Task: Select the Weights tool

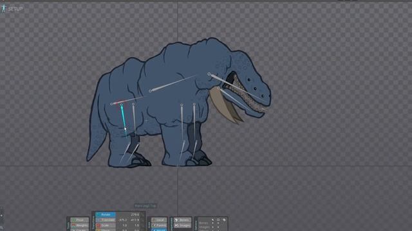Action: (x=80, y=225)
